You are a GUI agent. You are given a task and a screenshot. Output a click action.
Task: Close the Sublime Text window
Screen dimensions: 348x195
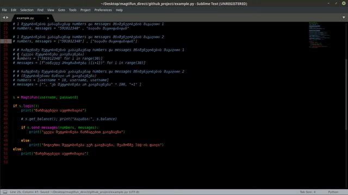point(344,3)
